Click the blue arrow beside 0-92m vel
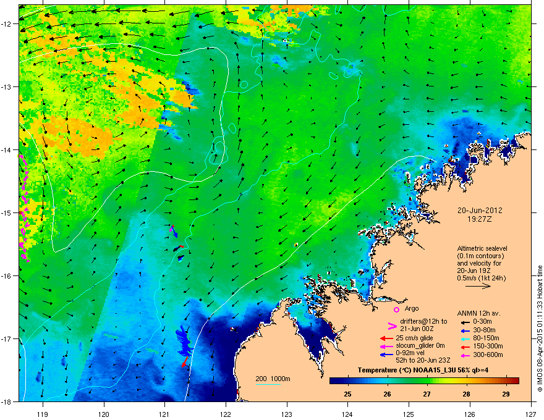The width and height of the screenshot is (544, 420). pos(386,355)
